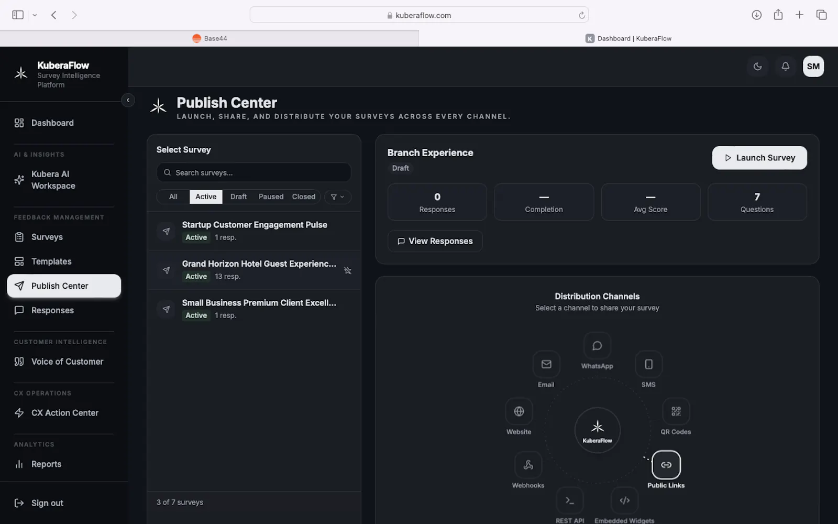Switch to the Base44 browser tab
The image size is (838, 524).
pyautogui.click(x=210, y=38)
